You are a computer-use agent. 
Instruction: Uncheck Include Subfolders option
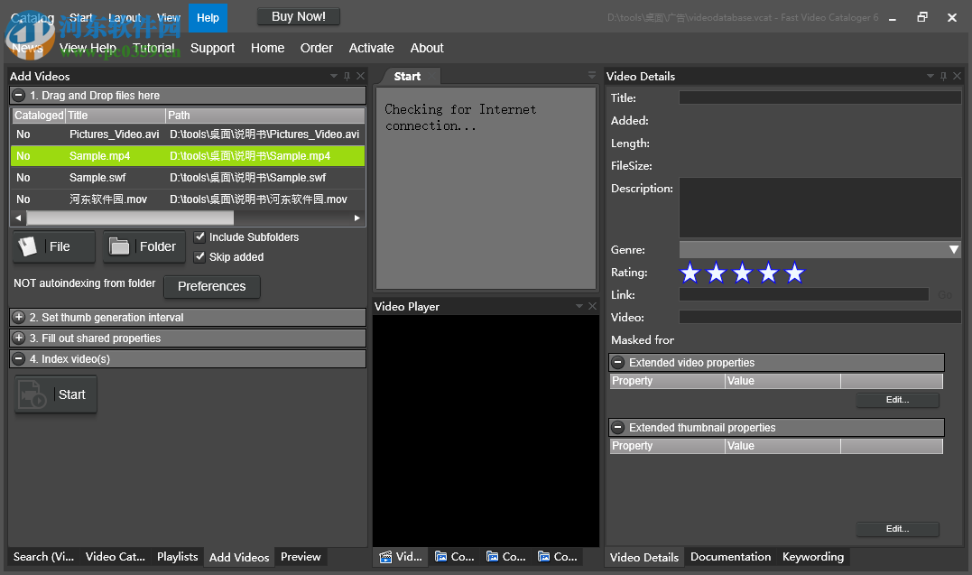200,236
